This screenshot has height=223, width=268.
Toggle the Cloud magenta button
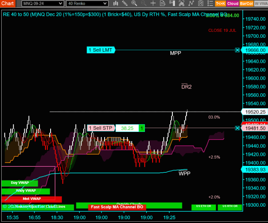click(x=233, y=3)
